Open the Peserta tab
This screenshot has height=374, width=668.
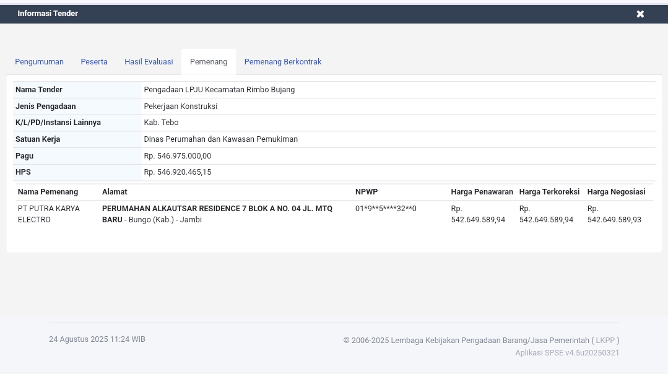coord(94,61)
